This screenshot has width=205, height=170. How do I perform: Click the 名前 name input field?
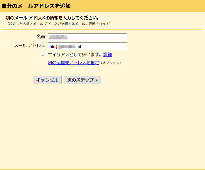point(87,37)
